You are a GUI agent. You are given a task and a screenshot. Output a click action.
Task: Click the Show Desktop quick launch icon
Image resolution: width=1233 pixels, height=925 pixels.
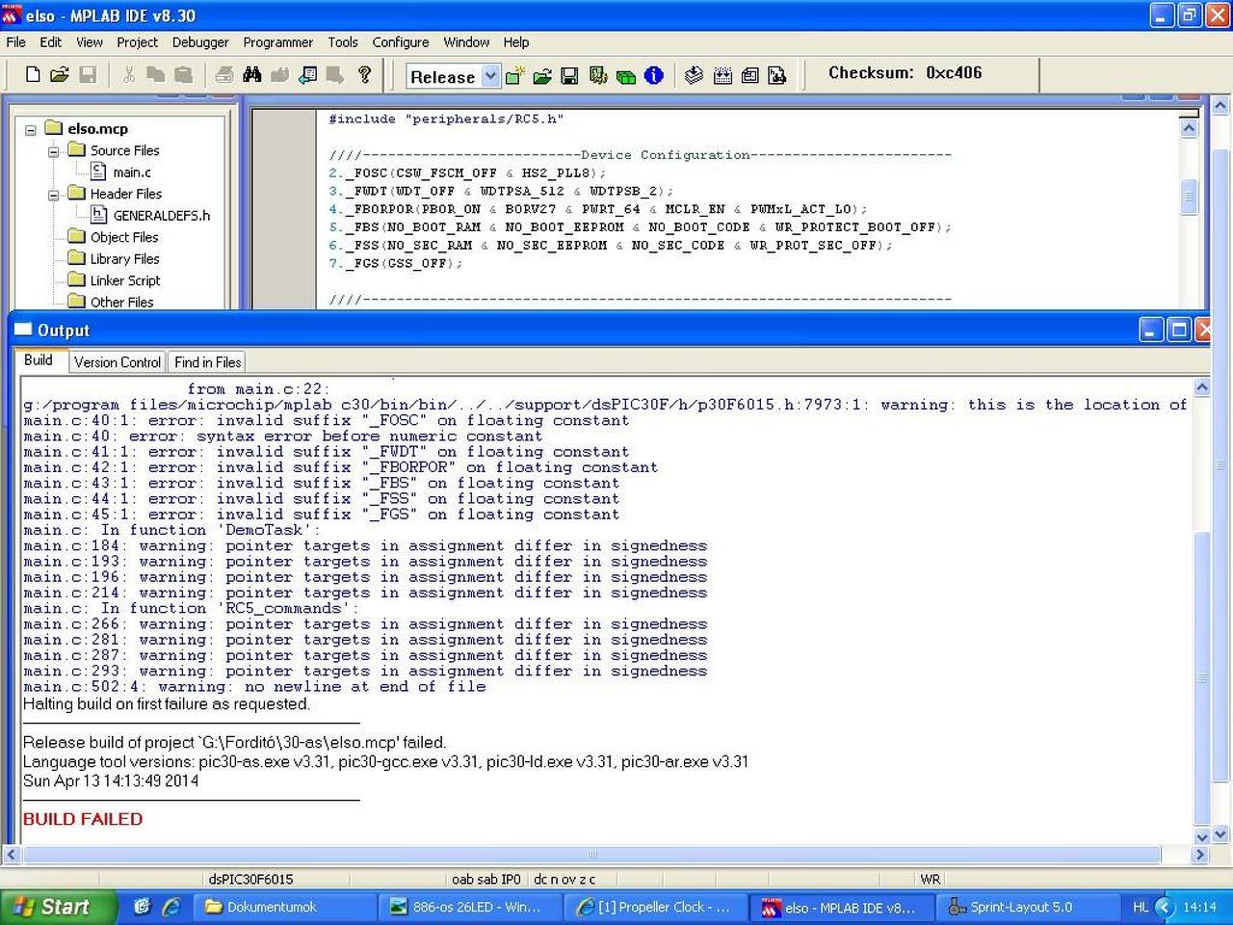143,907
